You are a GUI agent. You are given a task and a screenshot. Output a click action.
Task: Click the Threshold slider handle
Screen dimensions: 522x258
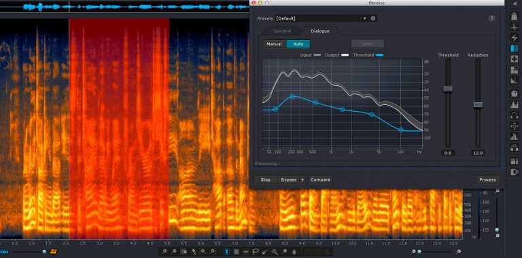tap(448, 89)
